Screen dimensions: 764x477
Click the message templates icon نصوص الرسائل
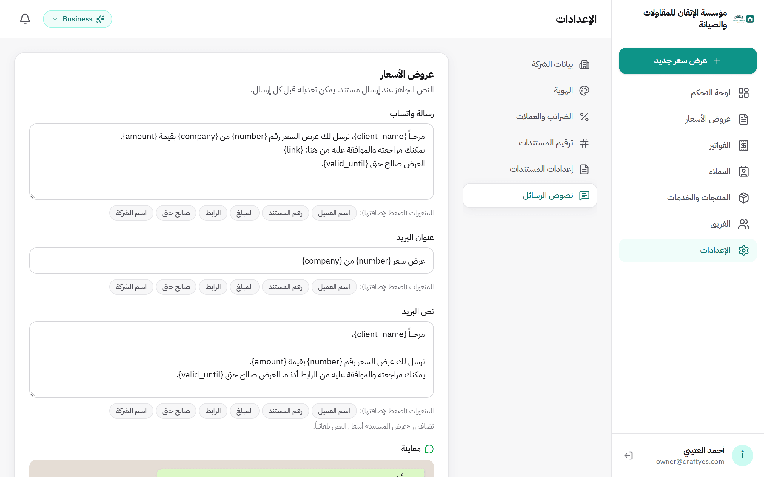[x=584, y=196]
